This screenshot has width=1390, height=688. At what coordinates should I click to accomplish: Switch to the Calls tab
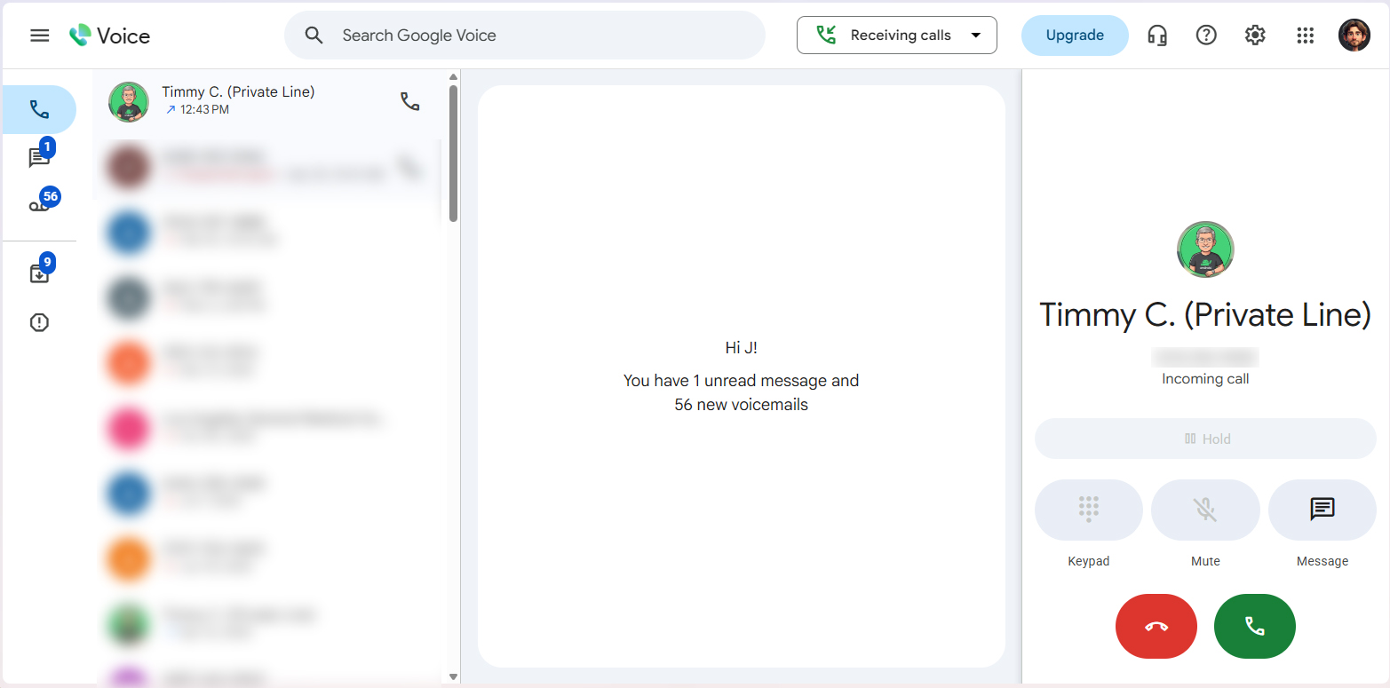tap(39, 109)
